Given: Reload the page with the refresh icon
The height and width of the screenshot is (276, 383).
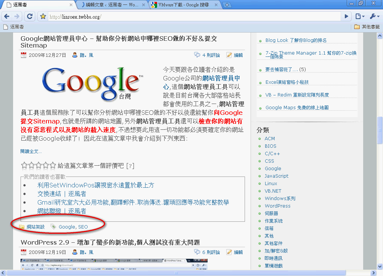Looking at the screenshot, I should 30,16.
